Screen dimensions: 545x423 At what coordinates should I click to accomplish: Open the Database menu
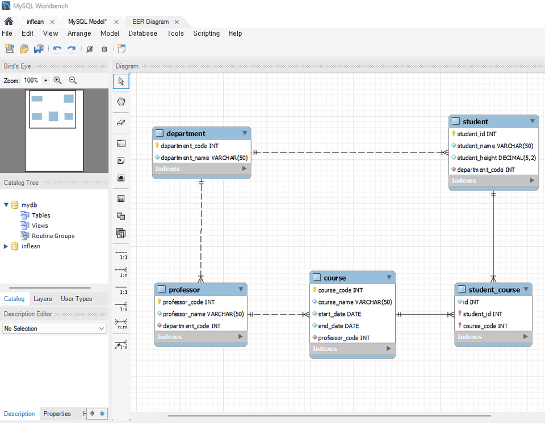click(142, 33)
